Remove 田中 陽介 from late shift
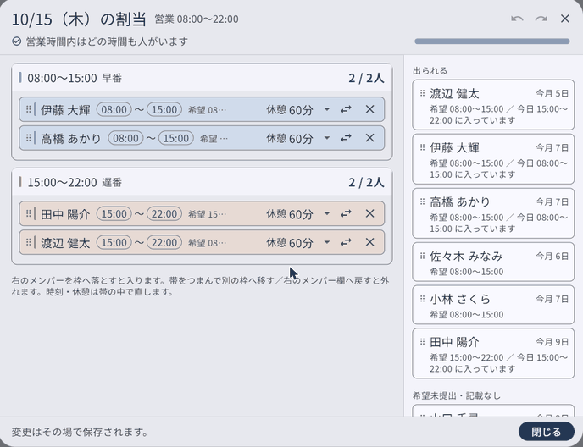 (369, 213)
